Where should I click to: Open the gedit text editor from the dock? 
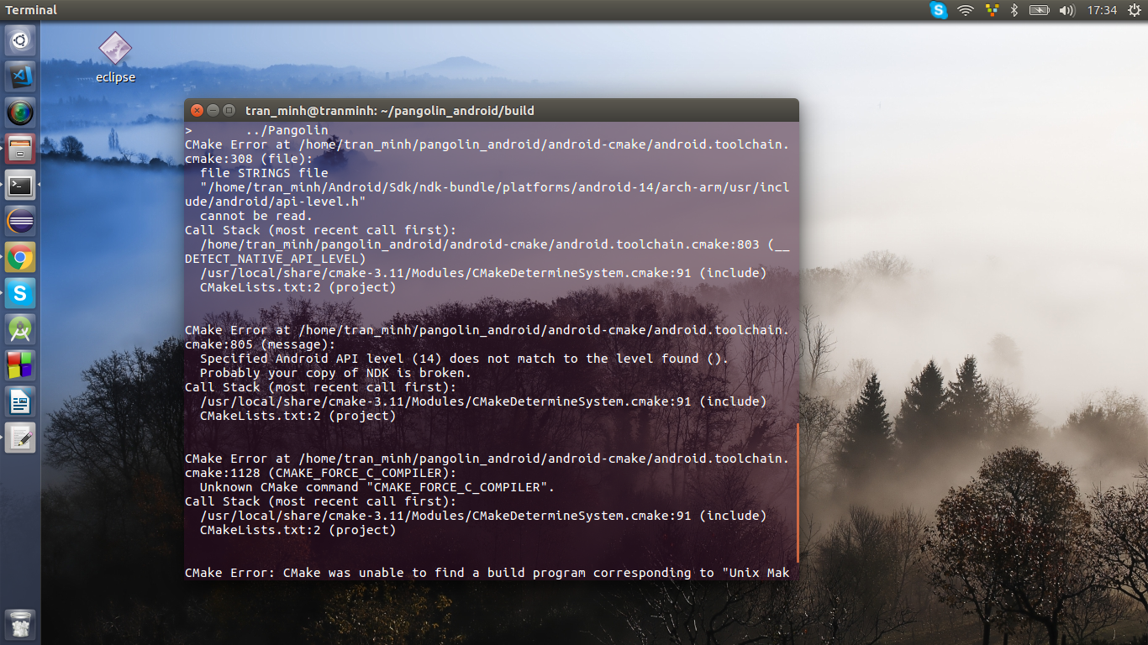pos(19,437)
